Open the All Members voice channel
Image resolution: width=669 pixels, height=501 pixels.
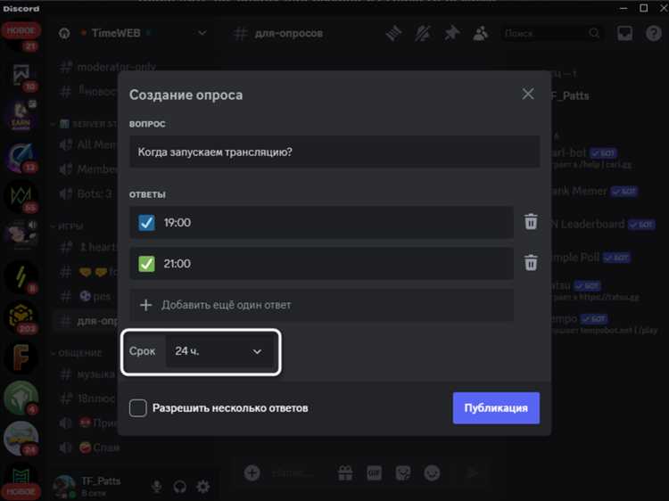click(x=87, y=145)
